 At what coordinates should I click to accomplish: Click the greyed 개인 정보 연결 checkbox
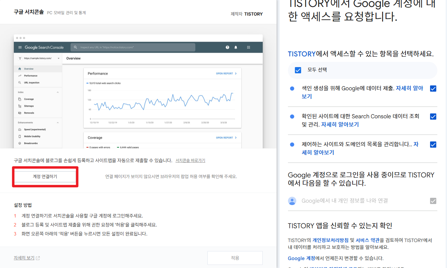pos(433,201)
